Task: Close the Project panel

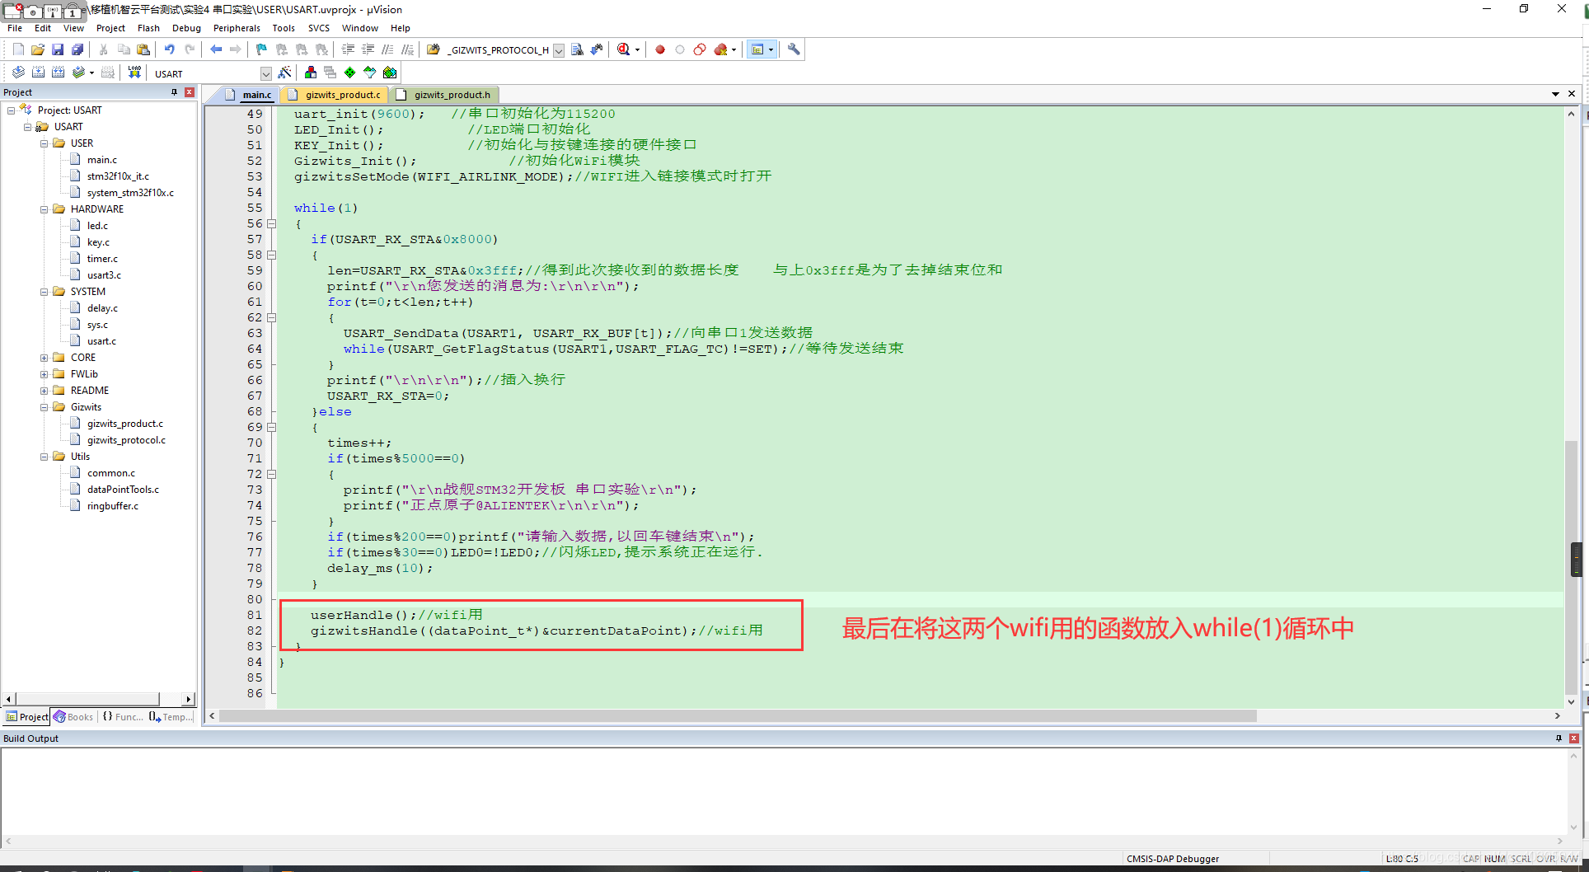Action: (190, 92)
